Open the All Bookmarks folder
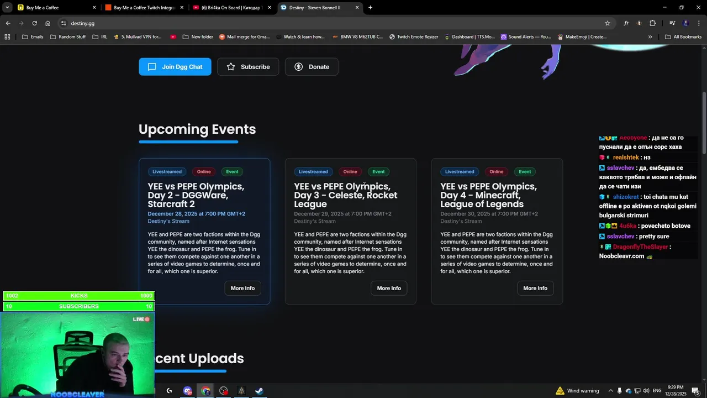 click(x=683, y=37)
